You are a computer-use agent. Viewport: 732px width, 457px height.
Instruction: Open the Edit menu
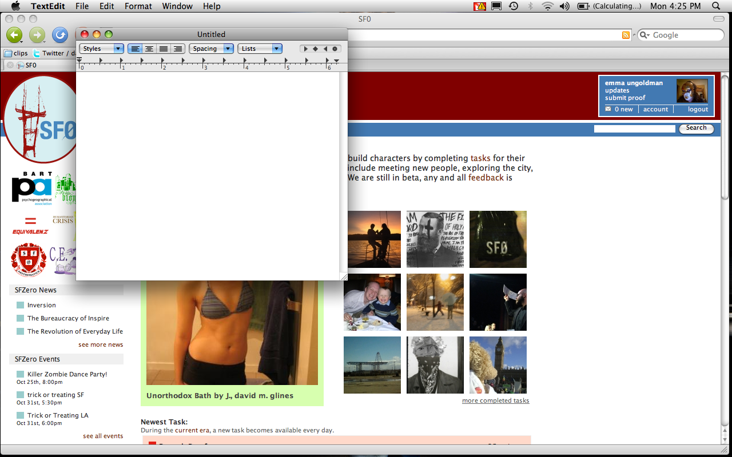[x=107, y=6]
